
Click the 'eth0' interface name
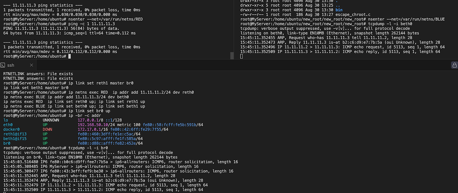click(x=8, y=124)
